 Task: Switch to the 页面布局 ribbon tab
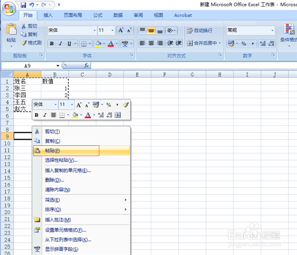click(x=73, y=15)
